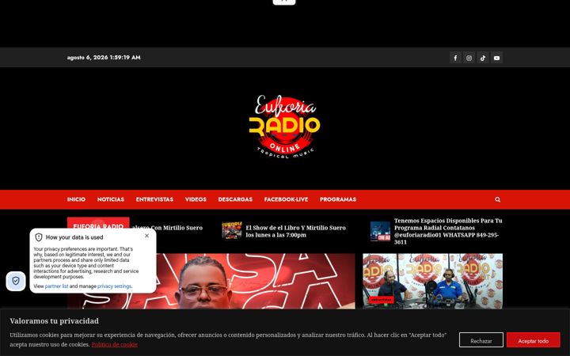Click thumbnail beside 'Tenemos Espacios Disponibles' headline
The width and height of the screenshot is (570, 356).
(380, 231)
